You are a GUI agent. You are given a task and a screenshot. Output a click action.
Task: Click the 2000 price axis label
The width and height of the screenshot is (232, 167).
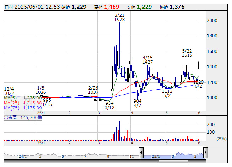pyautogui.click(x=212, y=21)
